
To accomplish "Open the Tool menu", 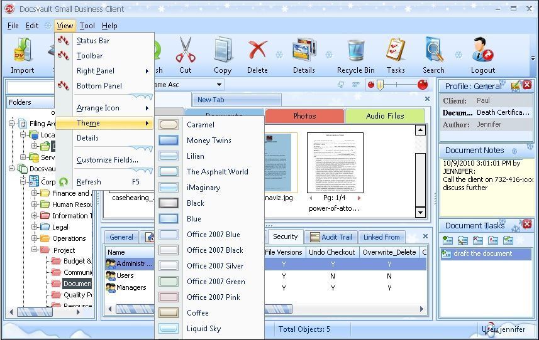I will [x=87, y=26].
